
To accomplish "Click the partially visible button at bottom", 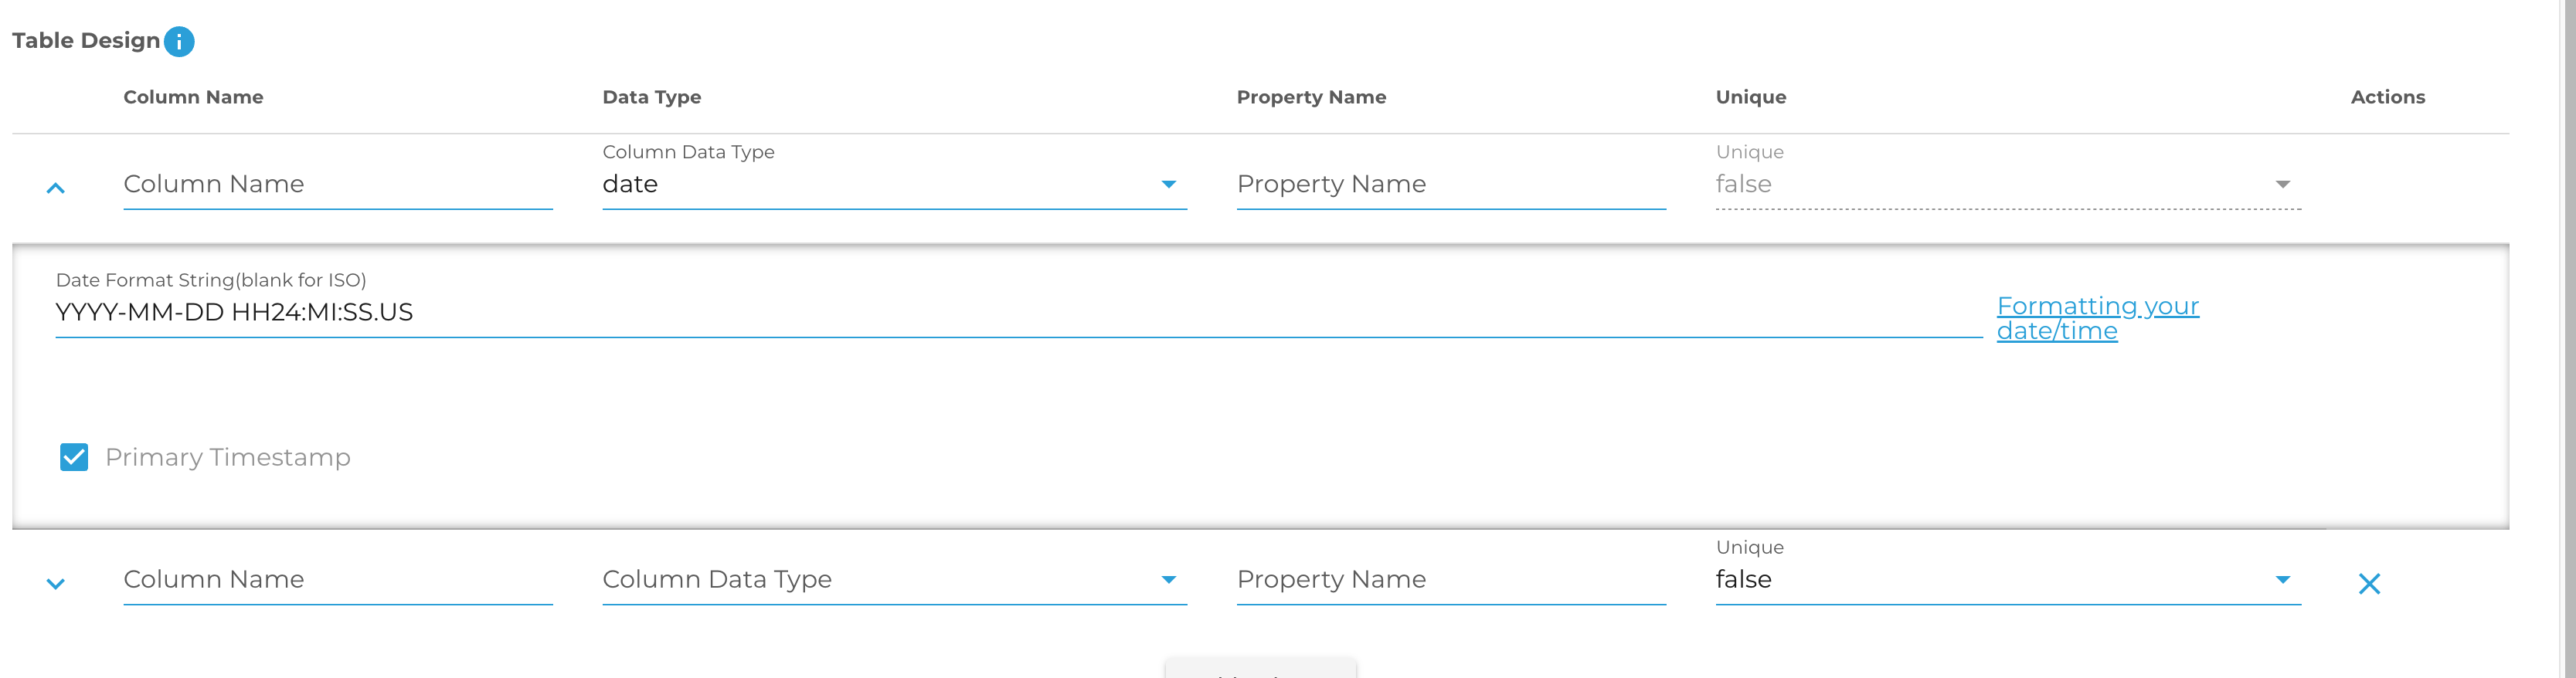I will [x=1260, y=670].
